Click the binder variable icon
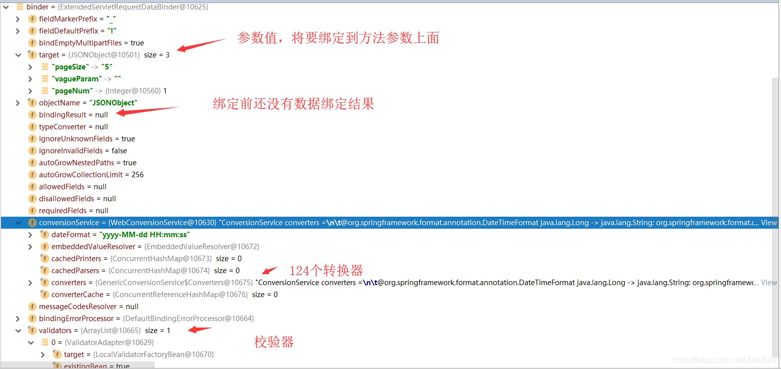The height and width of the screenshot is (369, 781). coord(21,7)
